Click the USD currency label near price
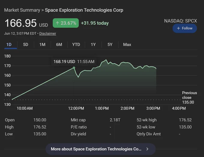This screenshot has height=157, width=204. 43,25
